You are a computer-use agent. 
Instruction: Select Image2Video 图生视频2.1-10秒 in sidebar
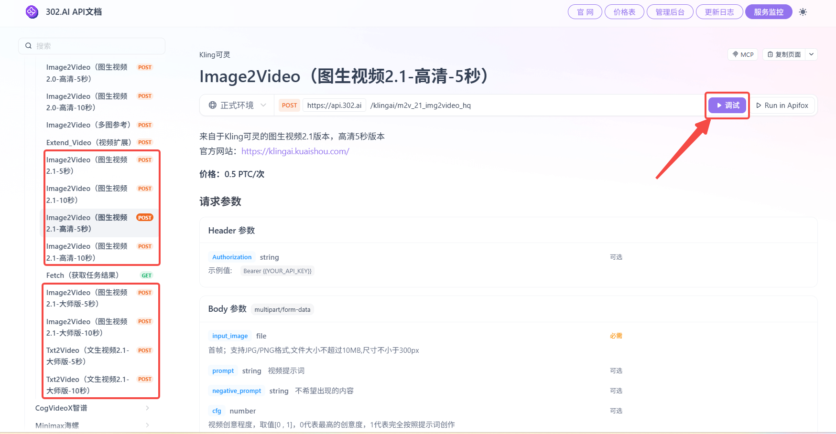(x=100, y=194)
